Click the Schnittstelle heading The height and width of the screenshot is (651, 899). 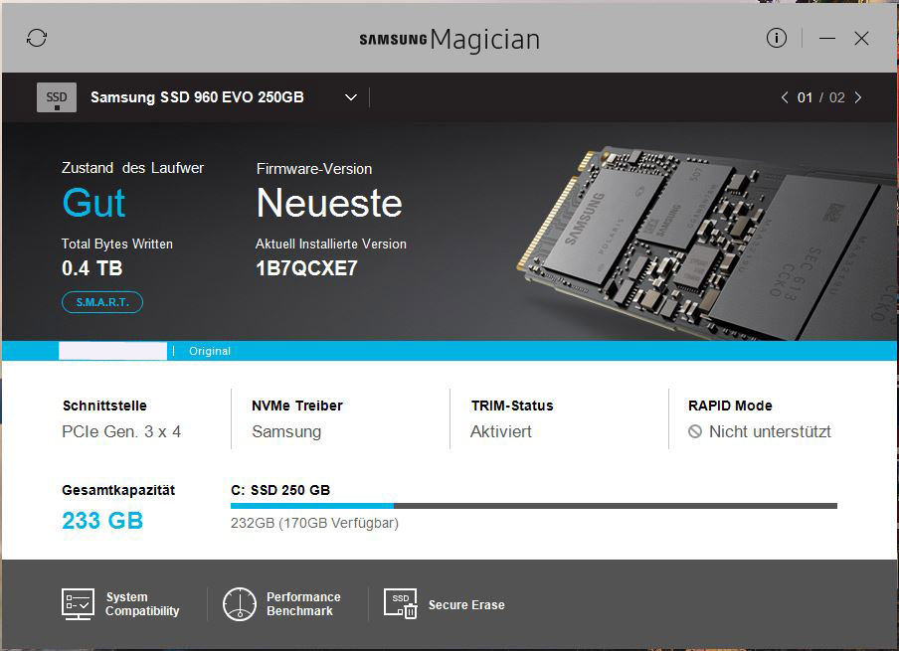(x=104, y=406)
